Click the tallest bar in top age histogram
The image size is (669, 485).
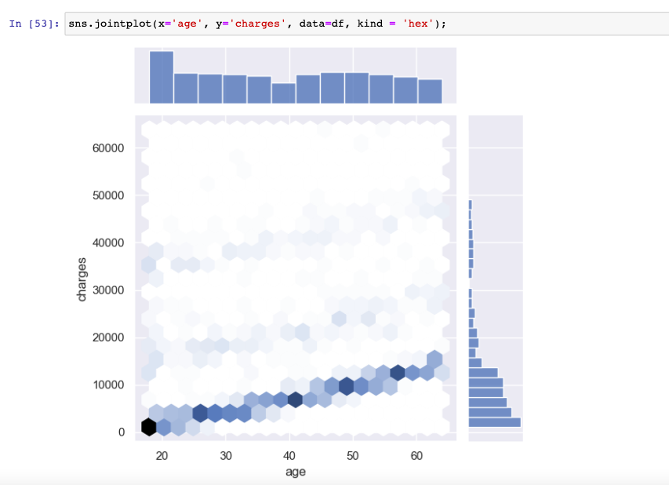162,77
